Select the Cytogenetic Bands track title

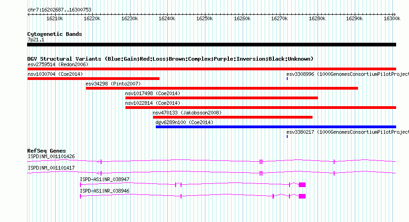pyautogui.click(x=55, y=34)
